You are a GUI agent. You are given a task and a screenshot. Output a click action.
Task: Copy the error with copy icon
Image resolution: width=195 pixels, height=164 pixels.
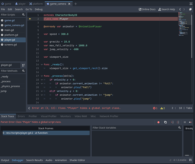coord(166,122)
